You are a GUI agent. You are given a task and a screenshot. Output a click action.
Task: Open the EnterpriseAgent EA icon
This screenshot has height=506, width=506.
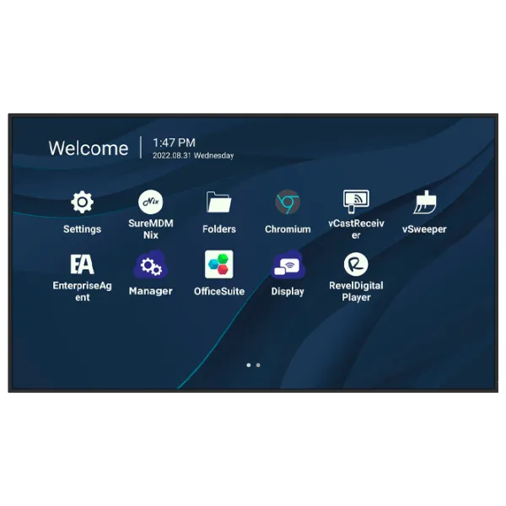(x=82, y=264)
